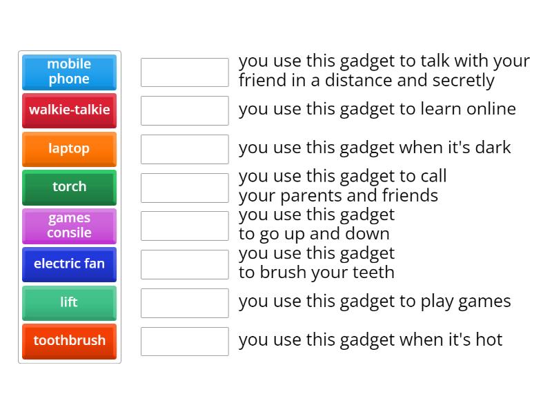Click the definition about brushing your teeth
This screenshot has width=552, height=414.
point(317,264)
